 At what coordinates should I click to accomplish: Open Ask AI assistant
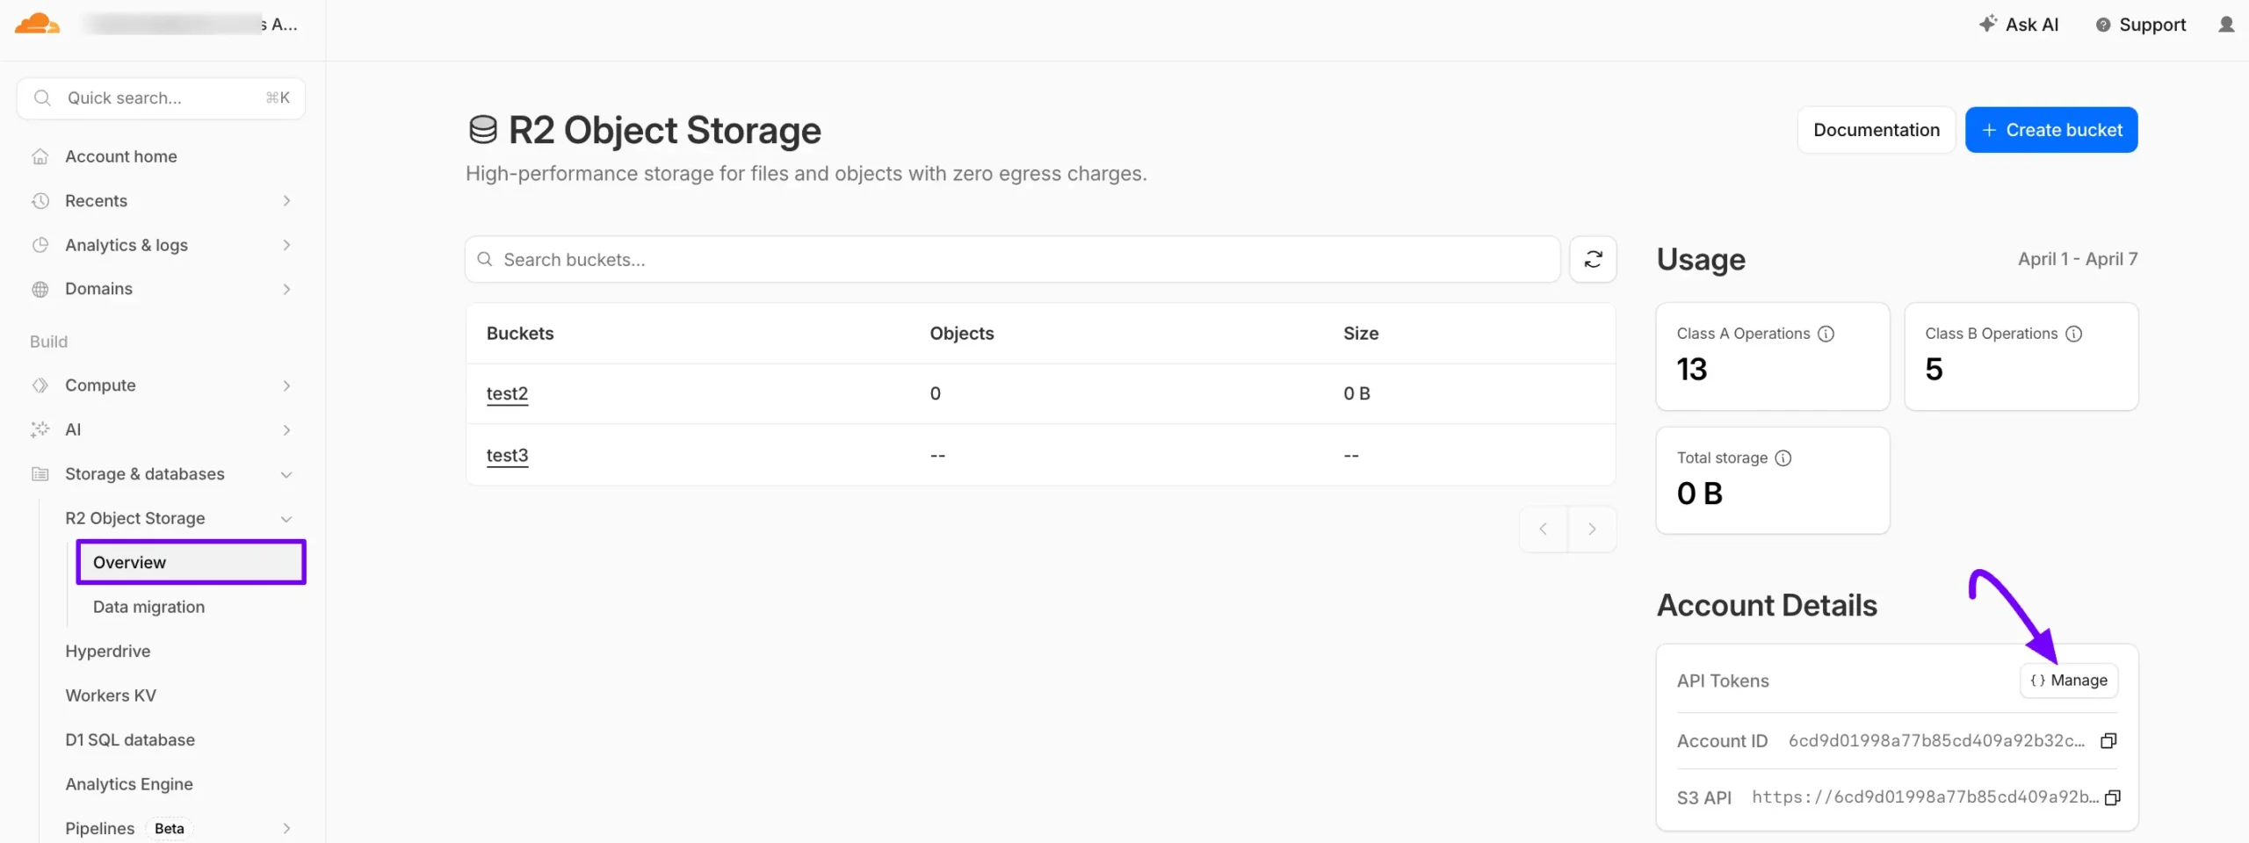tap(2019, 25)
